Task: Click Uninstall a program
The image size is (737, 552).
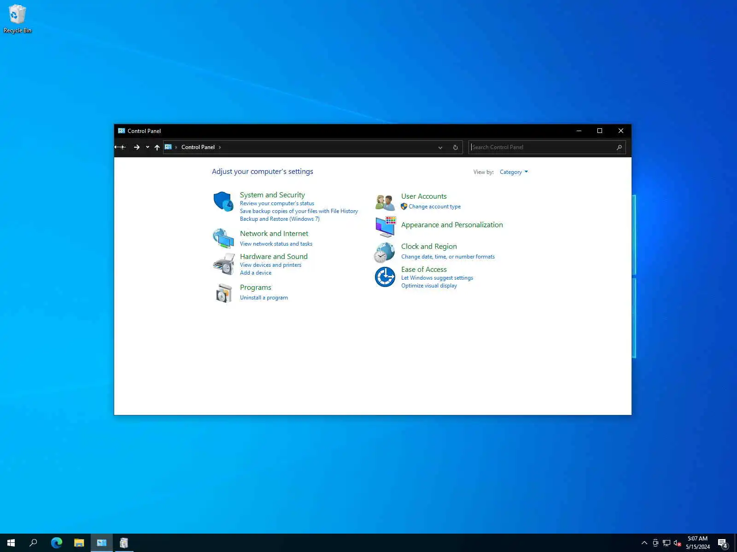Action: pyautogui.click(x=264, y=298)
